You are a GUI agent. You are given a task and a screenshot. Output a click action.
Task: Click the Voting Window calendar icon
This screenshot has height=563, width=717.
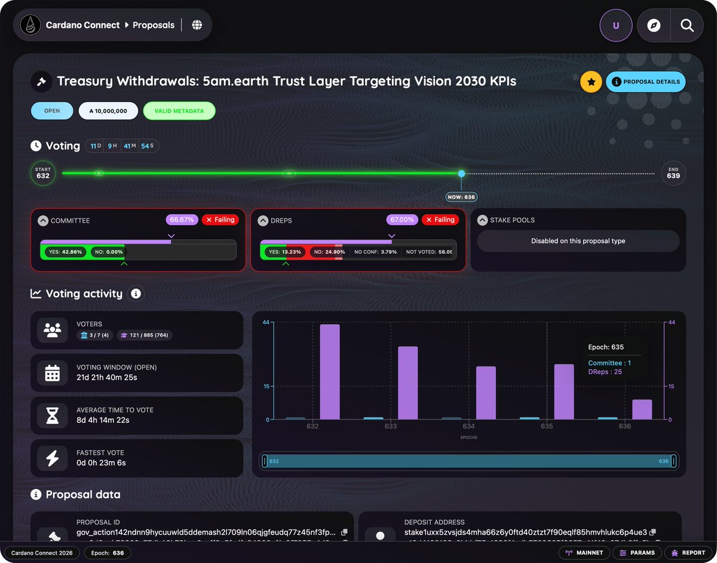click(x=53, y=373)
